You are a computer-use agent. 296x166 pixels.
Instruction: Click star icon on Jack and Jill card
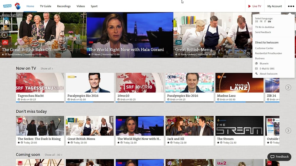[x=168, y=143]
